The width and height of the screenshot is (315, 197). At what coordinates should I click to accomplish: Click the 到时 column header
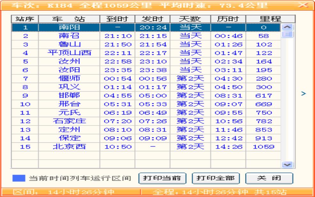point(117,19)
